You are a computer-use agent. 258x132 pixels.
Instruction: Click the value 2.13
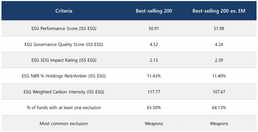[x=154, y=60]
